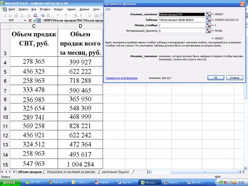Click the range selector icon for Номер_столбца

point(208,25)
